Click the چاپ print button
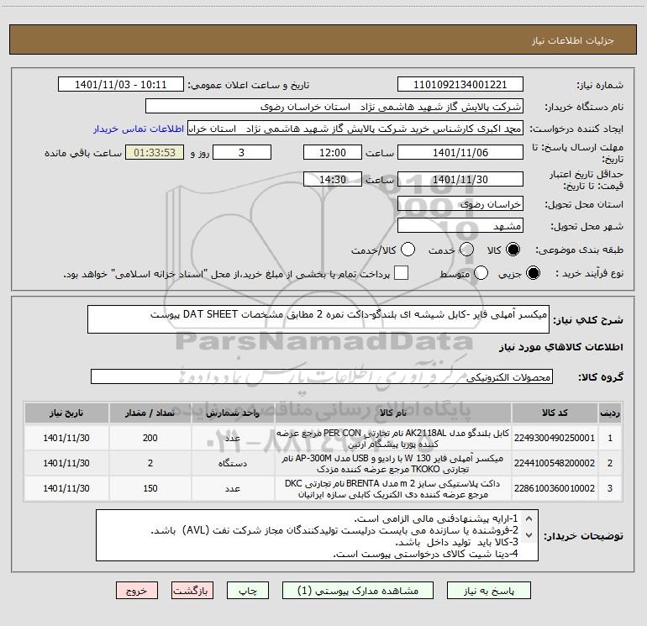 pos(248,591)
